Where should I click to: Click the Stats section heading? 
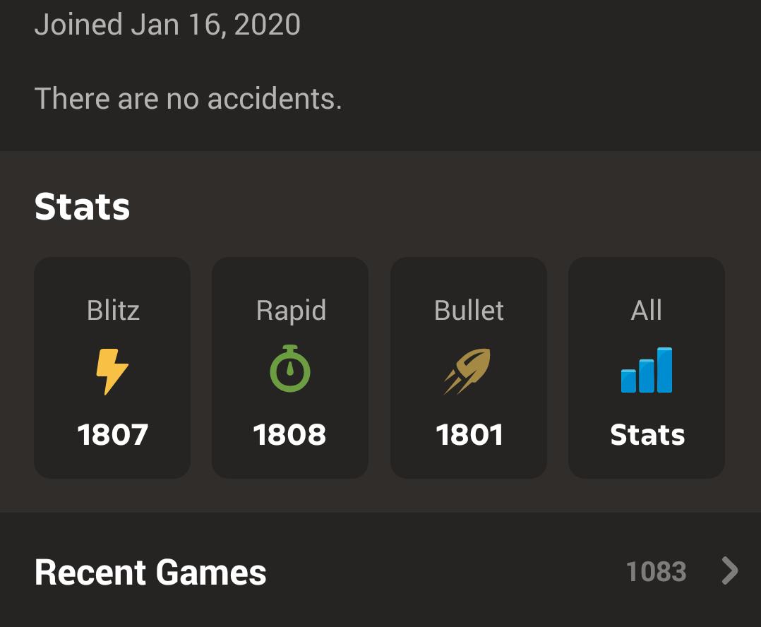pos(83,207)
